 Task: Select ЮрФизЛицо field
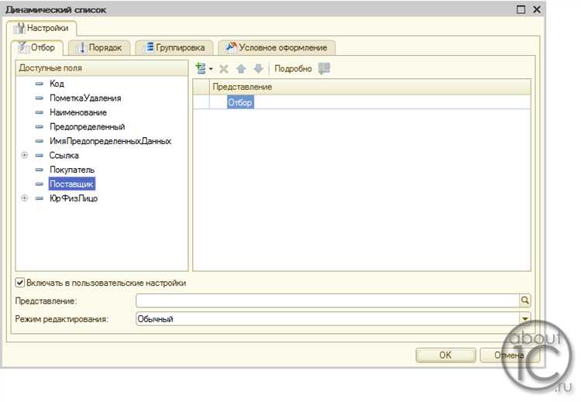pyautogui.click(x=74, y=198)
